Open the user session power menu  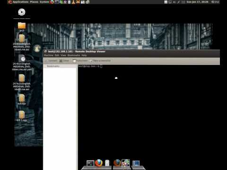point(215,2)
